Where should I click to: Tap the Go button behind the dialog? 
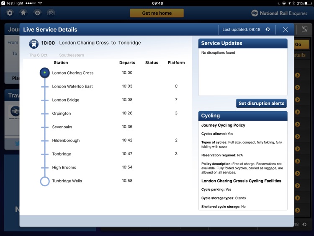[301, 44]
